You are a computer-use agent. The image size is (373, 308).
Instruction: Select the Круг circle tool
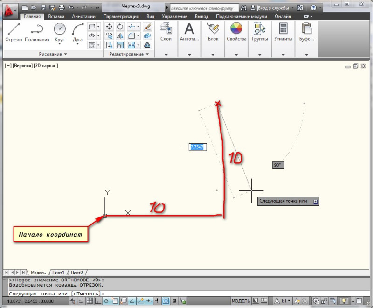pos(60,33)
